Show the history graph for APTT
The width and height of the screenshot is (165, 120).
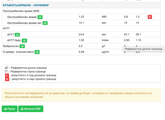[x=17, y=35]
